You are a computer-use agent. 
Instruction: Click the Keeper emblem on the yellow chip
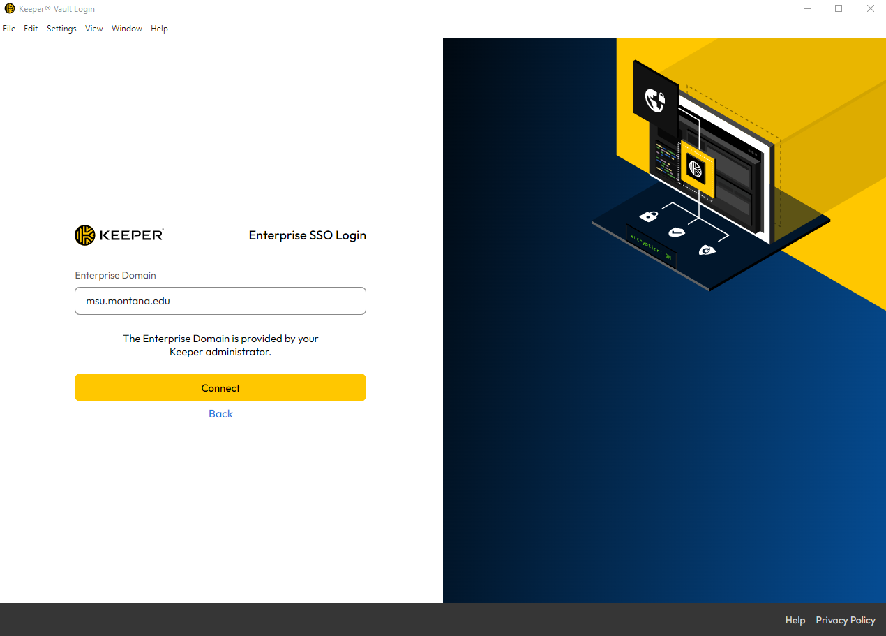tap(696, 168)
